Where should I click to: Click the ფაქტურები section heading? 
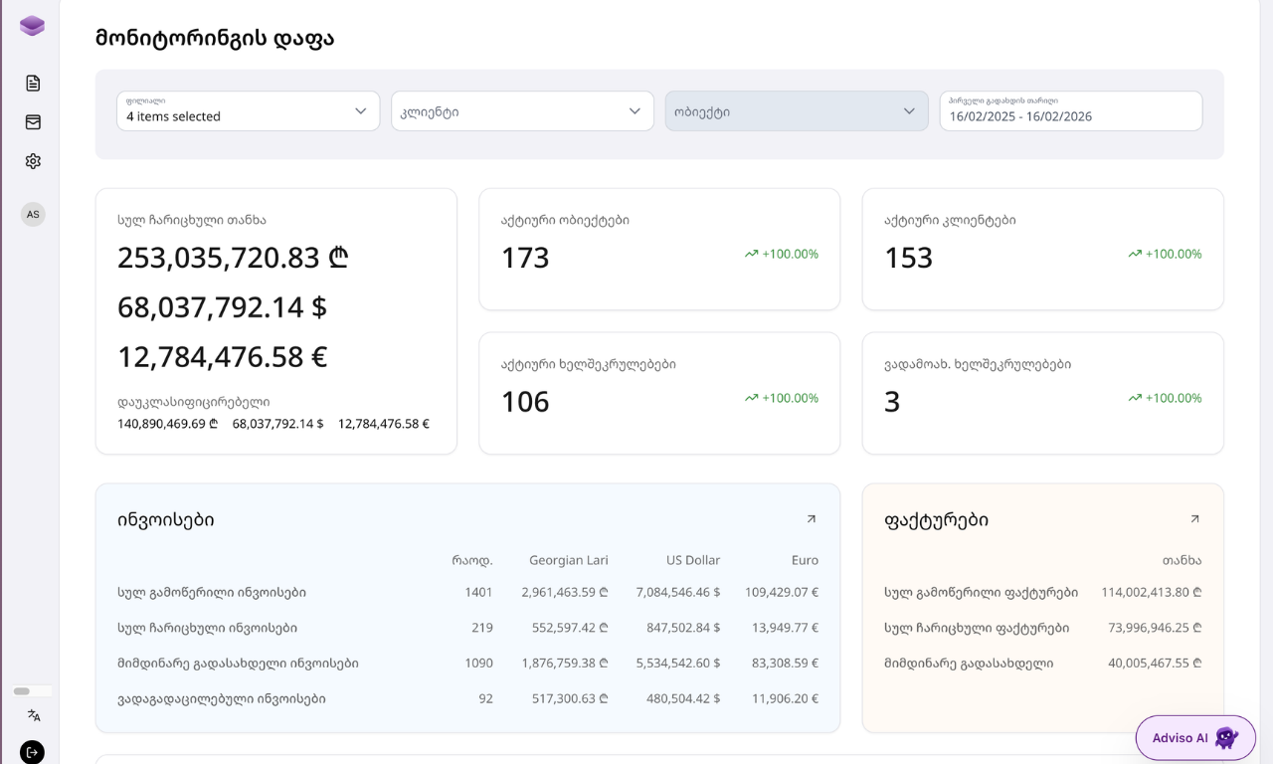(x=936, y=520)
